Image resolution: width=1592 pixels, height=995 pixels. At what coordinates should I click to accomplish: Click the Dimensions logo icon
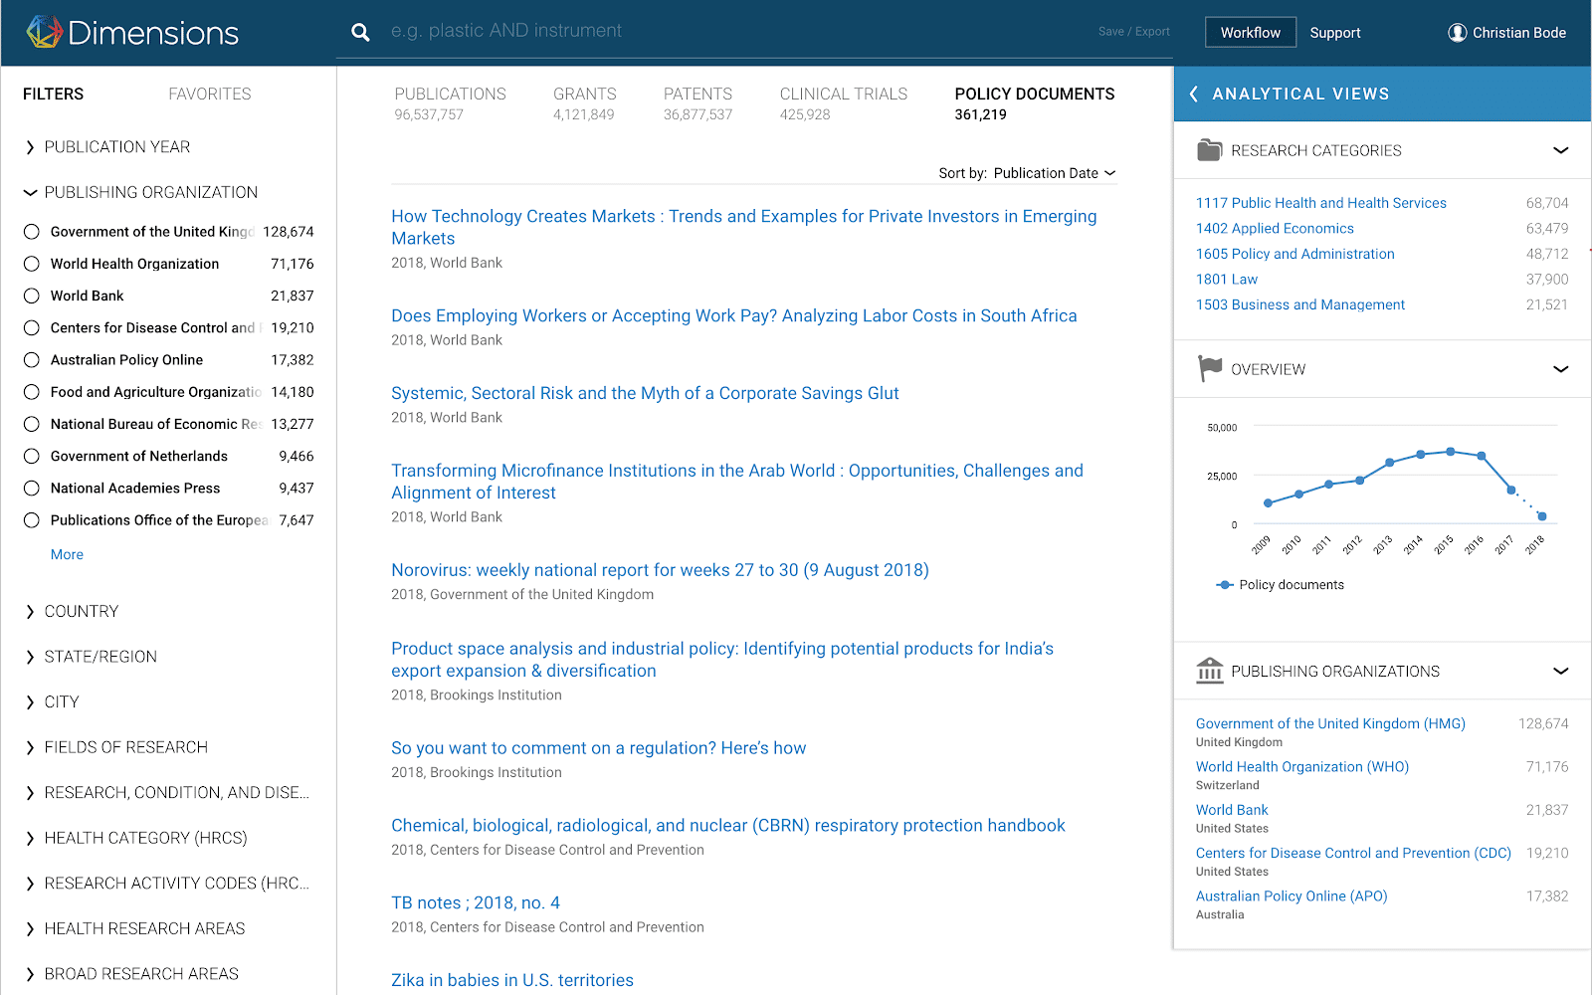coord(44,32)
